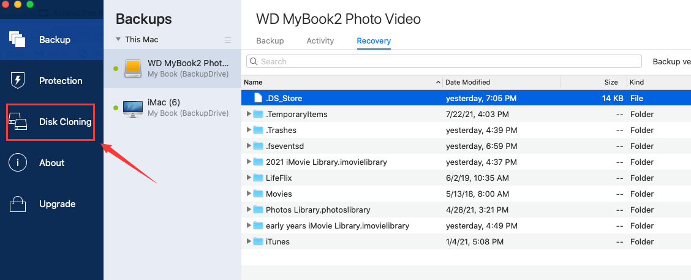Viewport: 691px width, 280px height.
Task: Click the 14 KB size value
Action: [x=613, y=99]
